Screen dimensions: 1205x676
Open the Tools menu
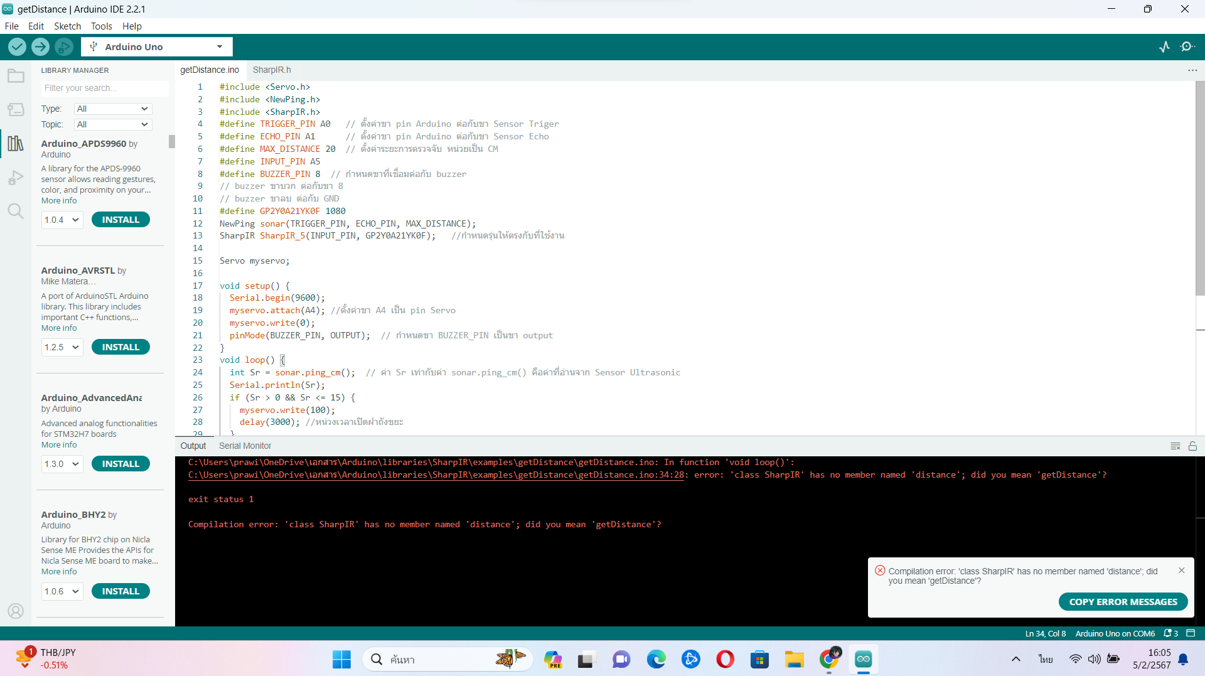[x=101, y=26]
